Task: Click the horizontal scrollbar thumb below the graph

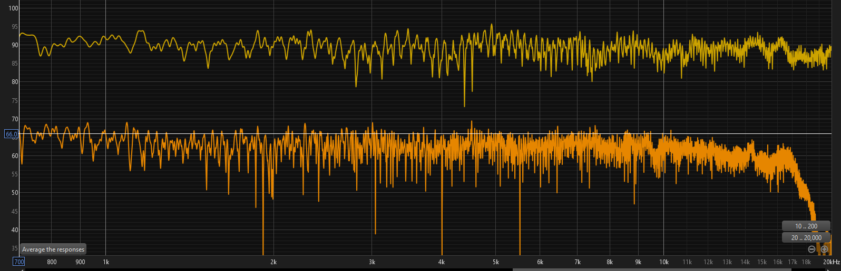Action: (x=652, y=269)
